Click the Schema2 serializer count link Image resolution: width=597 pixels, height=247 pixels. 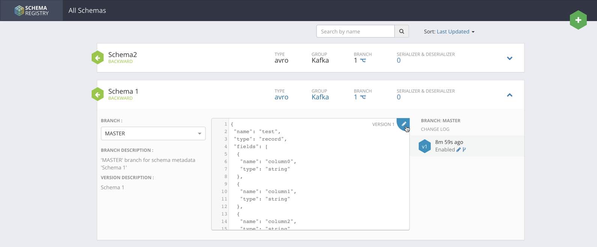point(399,60)
